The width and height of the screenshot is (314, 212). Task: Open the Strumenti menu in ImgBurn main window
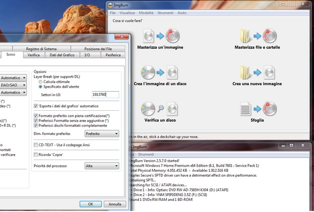click(x=166, y=13)
